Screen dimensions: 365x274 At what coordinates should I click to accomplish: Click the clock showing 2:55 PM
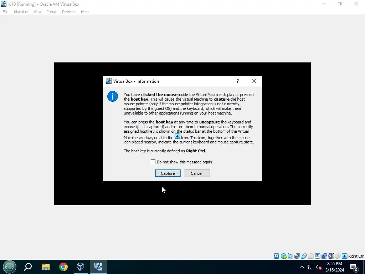pyautogui.click(x=334, y=264)
